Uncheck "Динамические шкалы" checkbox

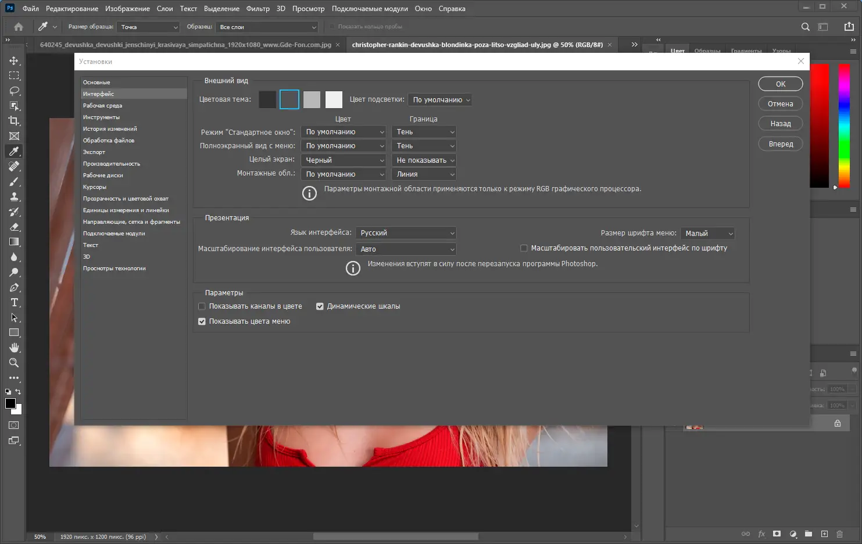pyautogui.click(x=320, y=306)
